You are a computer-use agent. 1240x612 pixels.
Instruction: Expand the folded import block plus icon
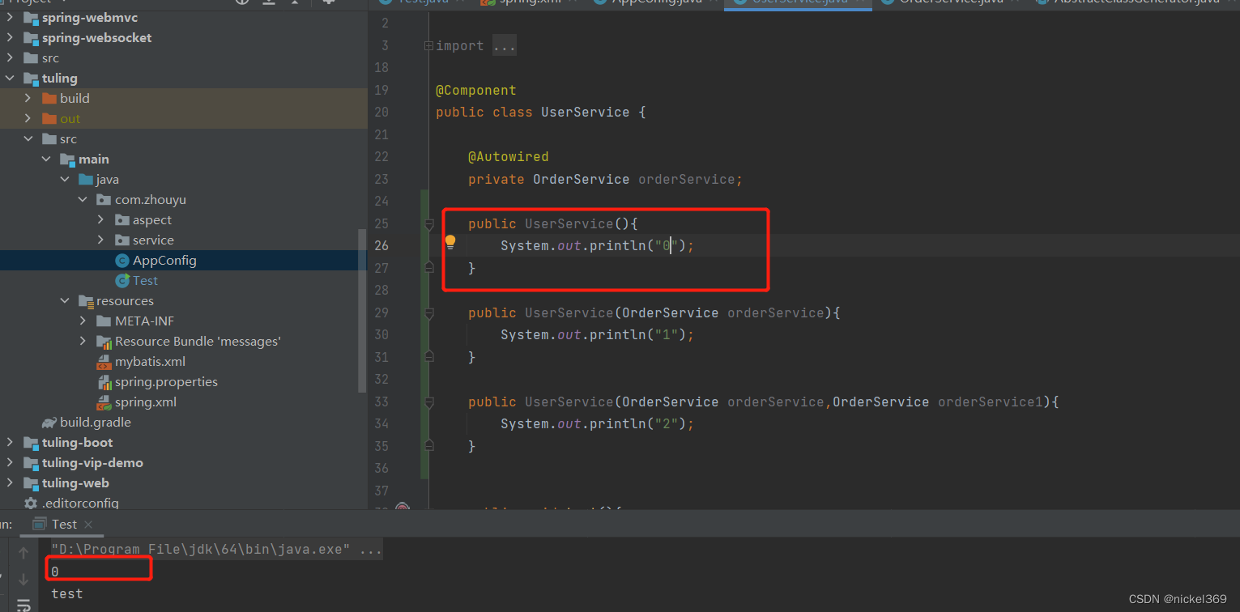[x=429, y=46]
